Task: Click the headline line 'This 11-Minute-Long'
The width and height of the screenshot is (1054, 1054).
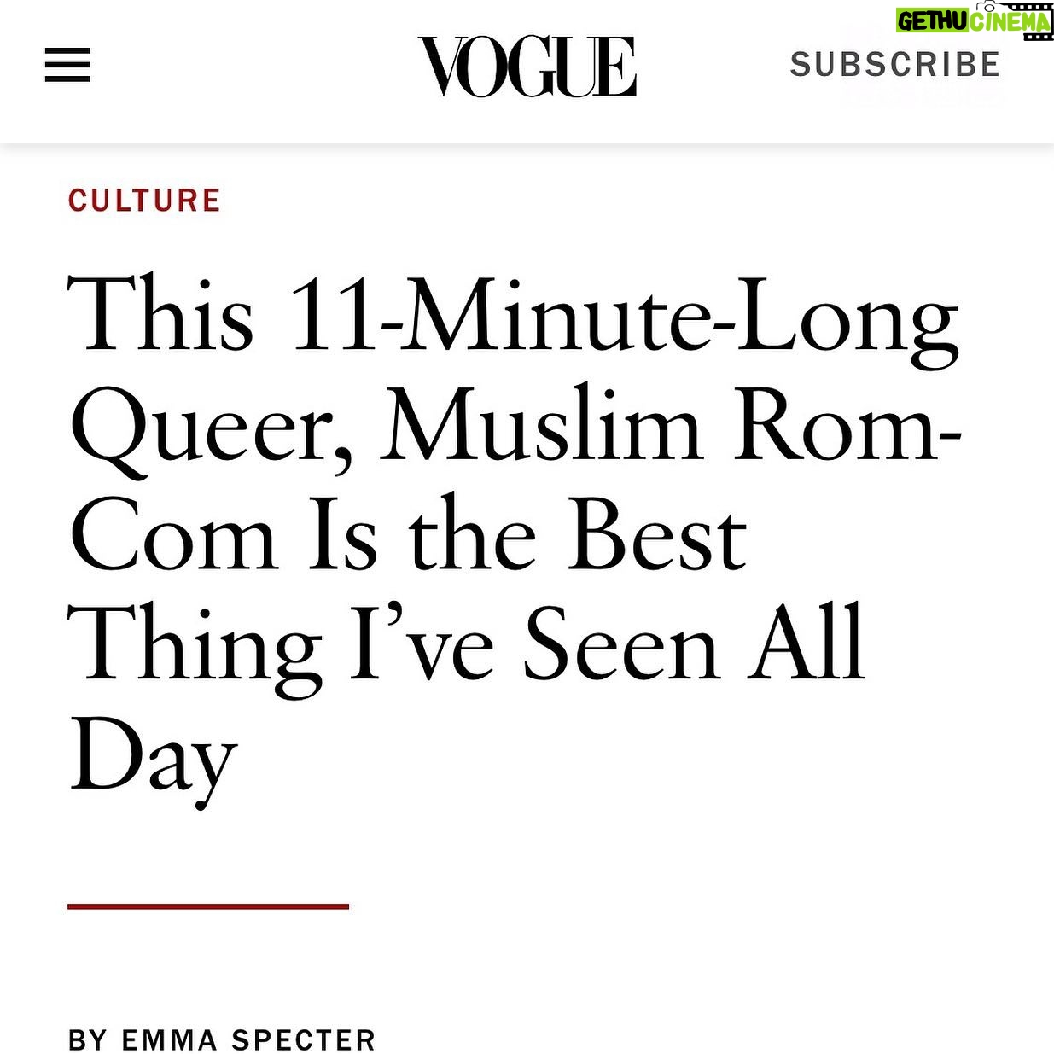Action: point(513,319)
